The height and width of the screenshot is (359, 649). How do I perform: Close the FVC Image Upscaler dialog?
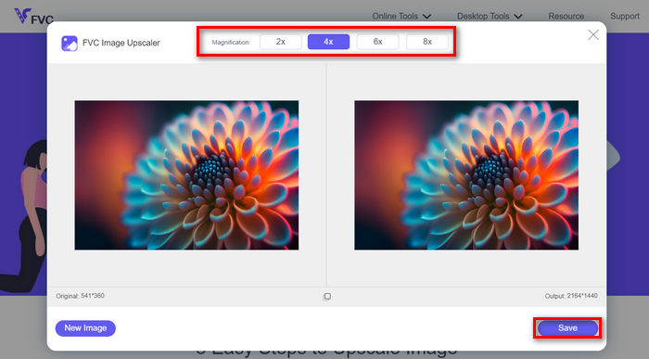[593, 34]
